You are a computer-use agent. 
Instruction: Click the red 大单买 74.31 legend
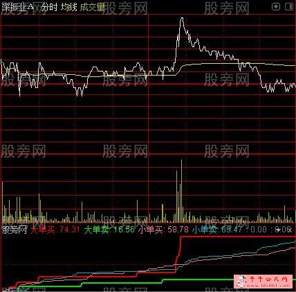point(55,230)
